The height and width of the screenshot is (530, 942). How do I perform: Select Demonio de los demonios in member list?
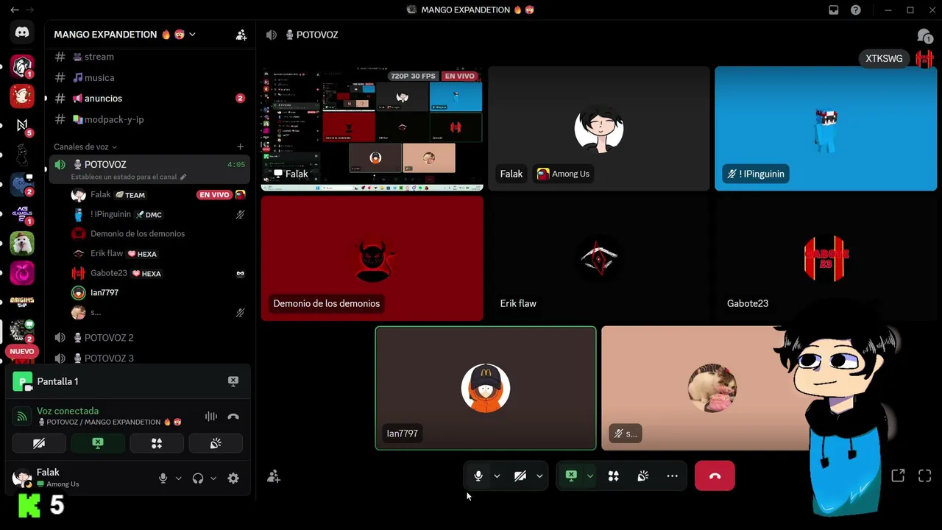(x=158, y=233)
